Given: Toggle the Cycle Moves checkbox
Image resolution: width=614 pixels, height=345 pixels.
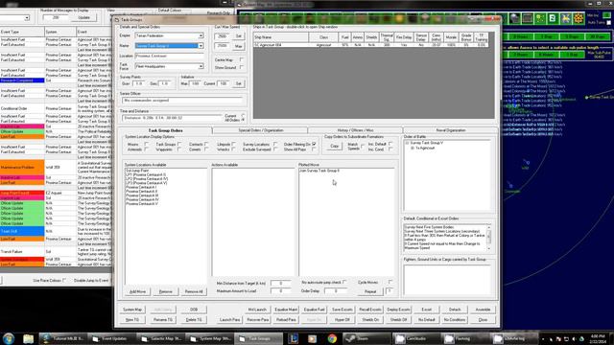Looking at the screenshot, I should [390, 282].
